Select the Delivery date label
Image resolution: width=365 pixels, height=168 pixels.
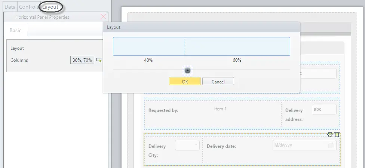pos(221,146)
